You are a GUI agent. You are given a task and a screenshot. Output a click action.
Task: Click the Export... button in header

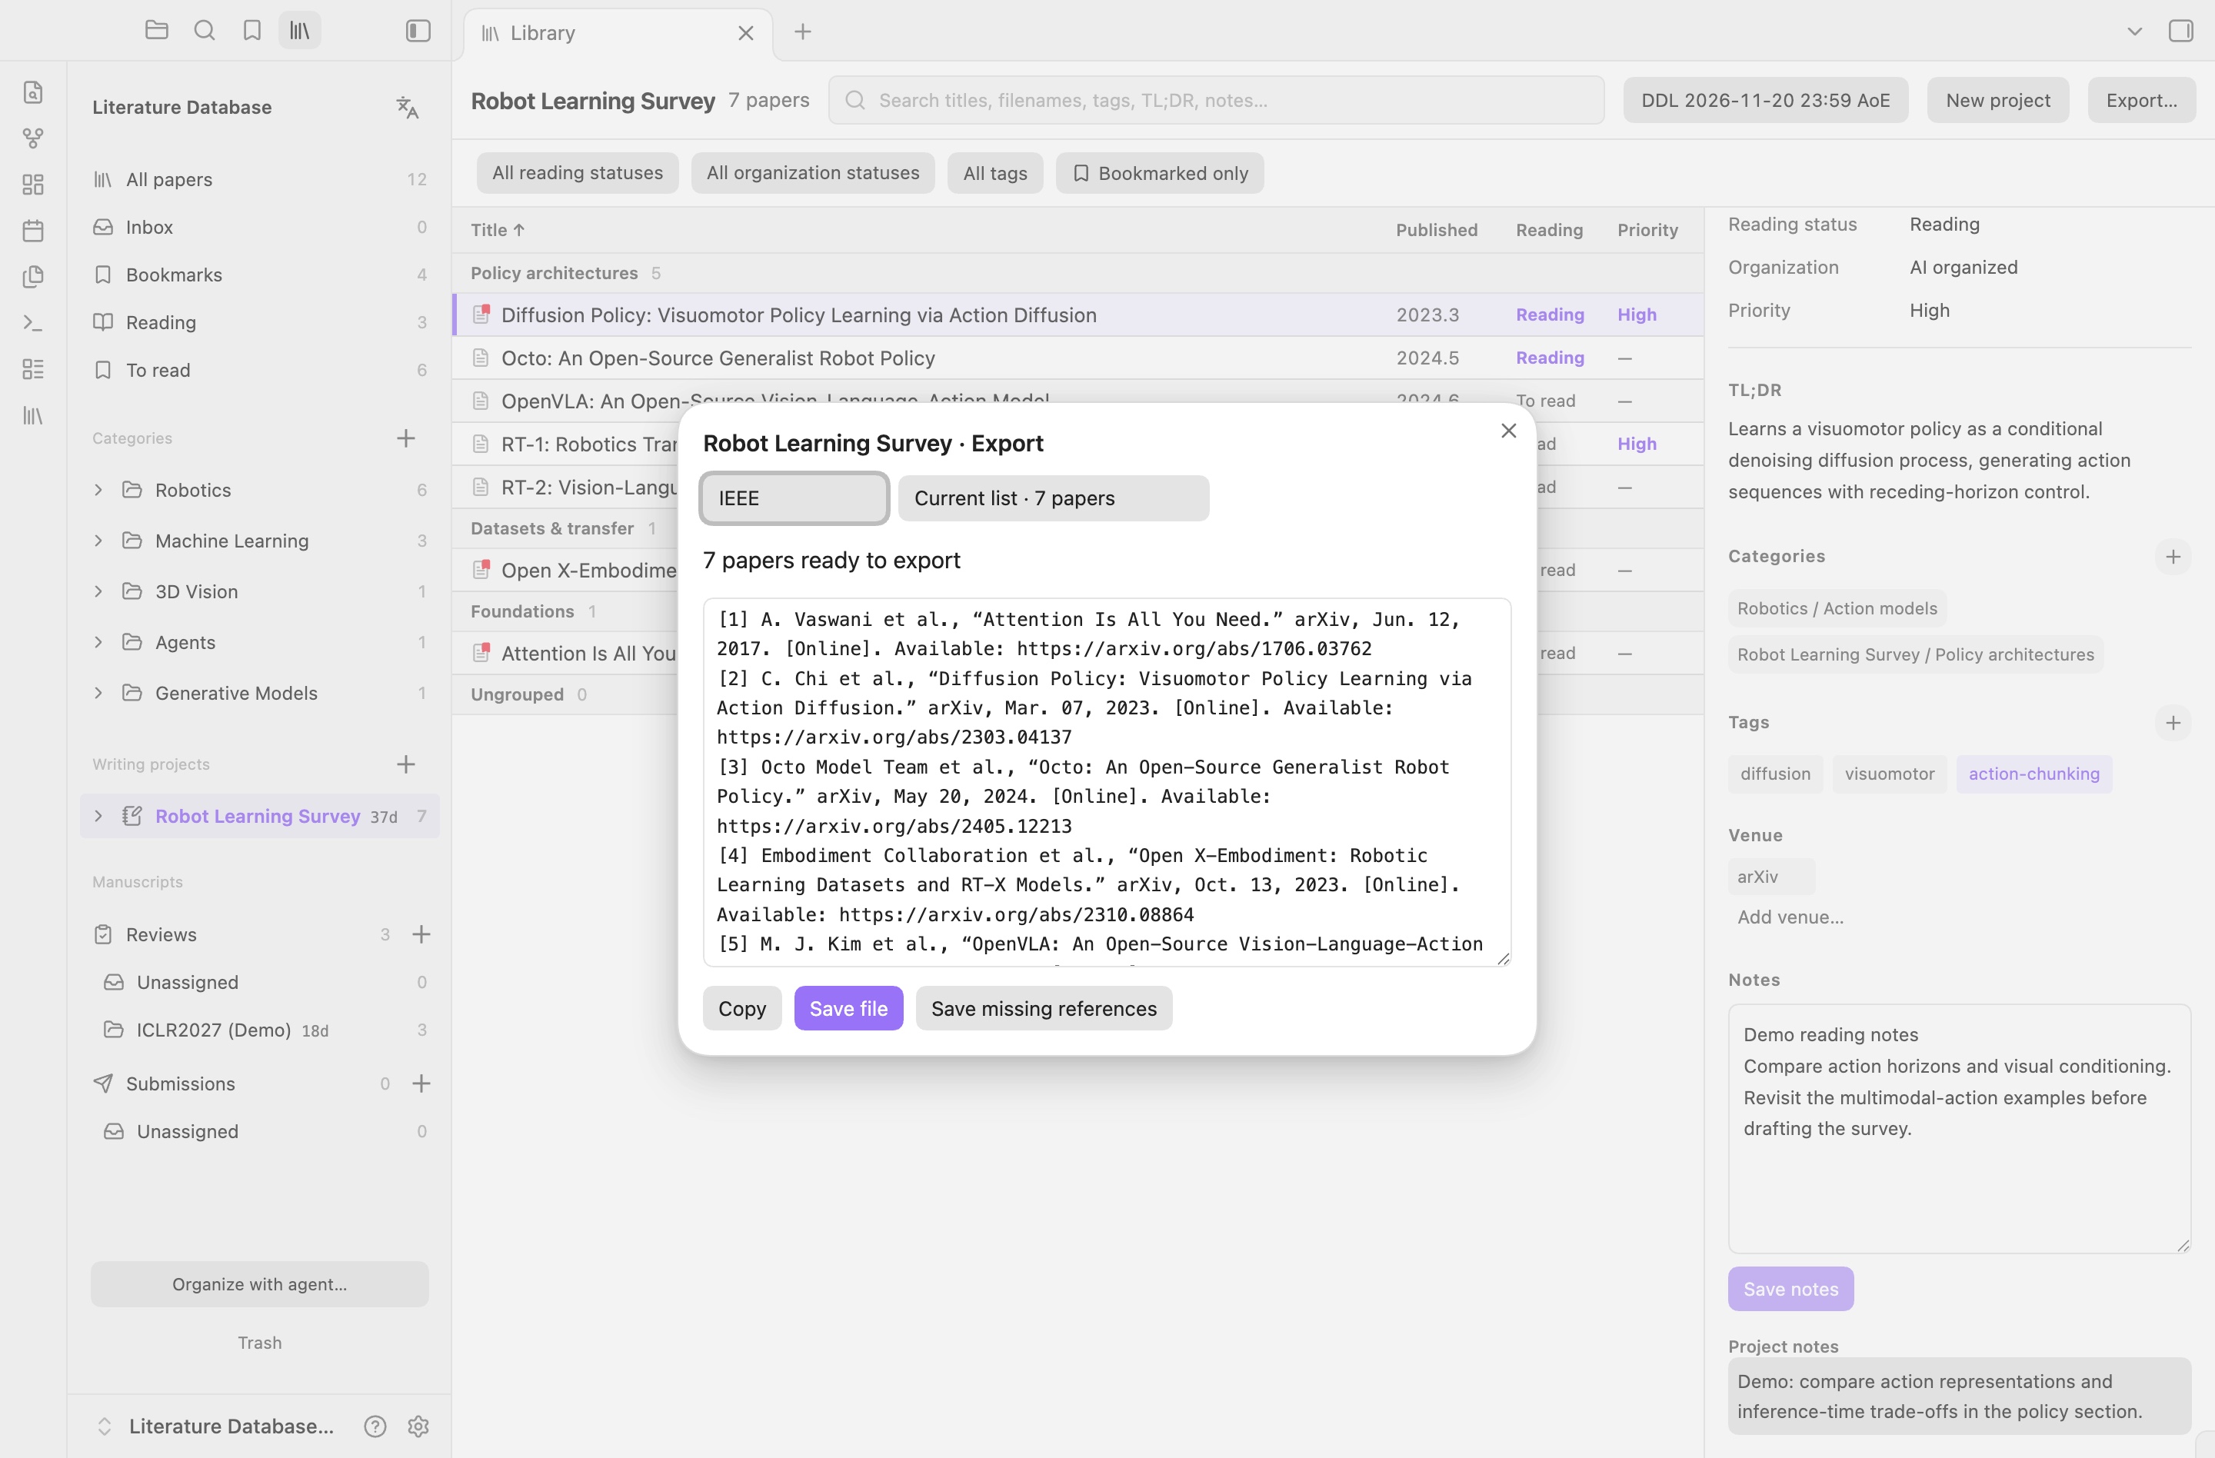(x=2141, y=101)
